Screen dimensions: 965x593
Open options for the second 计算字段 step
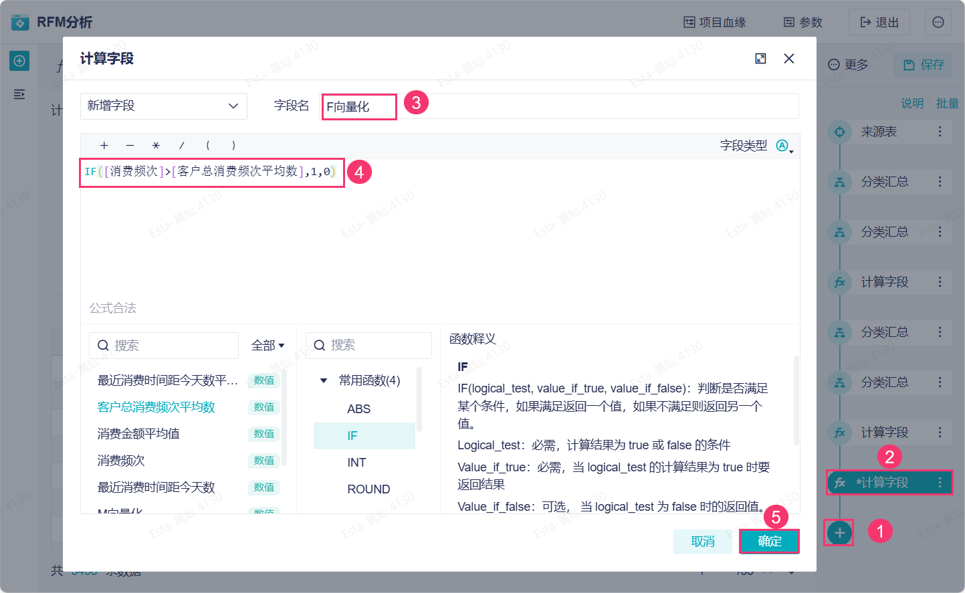(940, 433)
